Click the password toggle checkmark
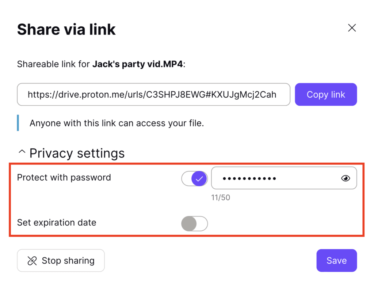The width and height of the screenshot is (374, 287). (x=199, y=178)
